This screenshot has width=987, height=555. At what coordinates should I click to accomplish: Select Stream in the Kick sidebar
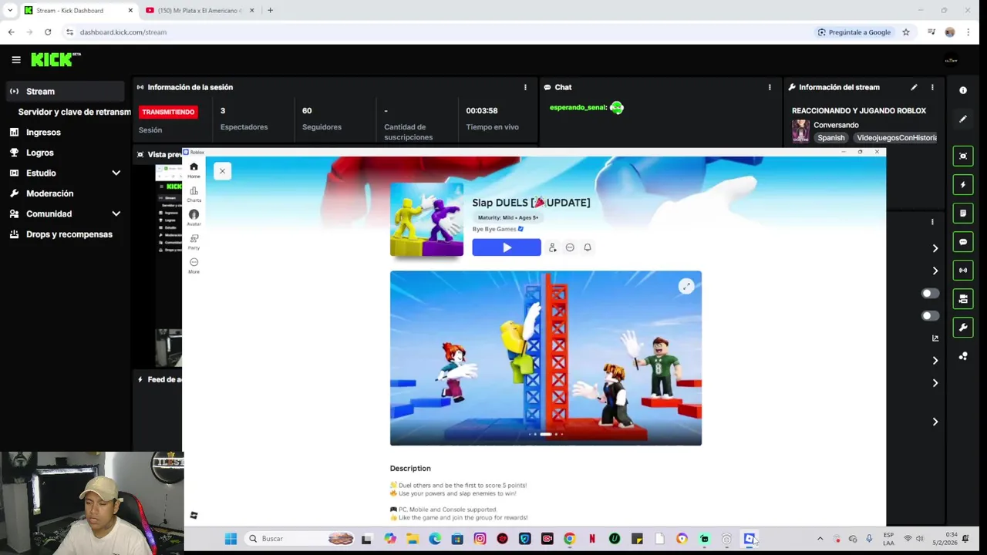(x=65, y=91)
